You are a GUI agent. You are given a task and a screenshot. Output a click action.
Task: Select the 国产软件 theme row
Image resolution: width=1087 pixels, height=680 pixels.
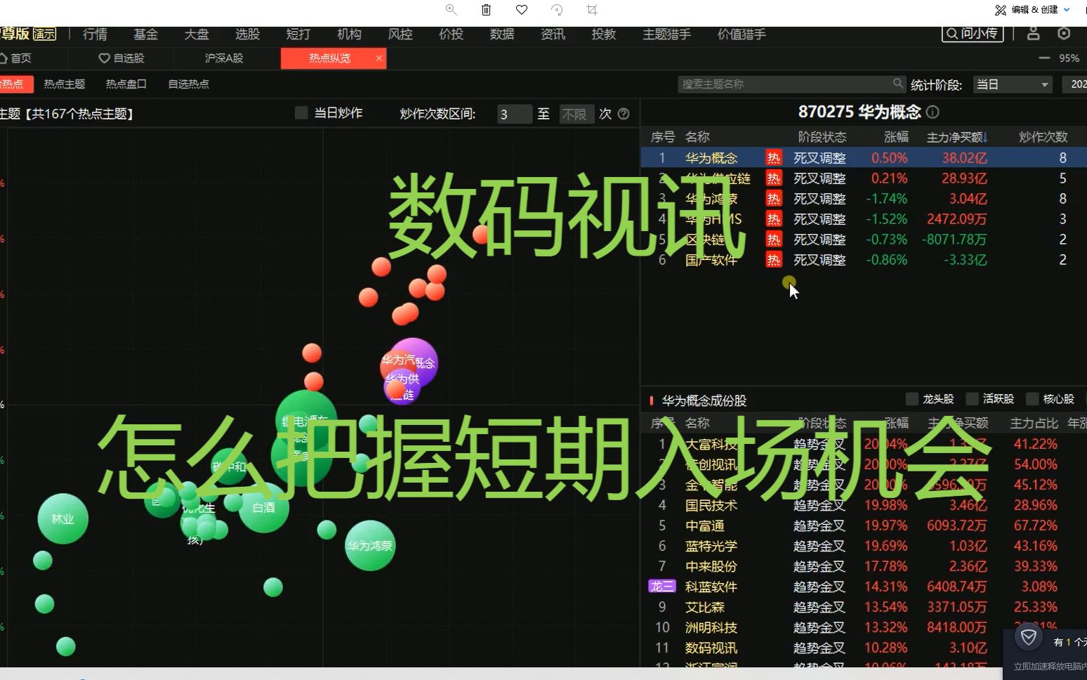863,260
